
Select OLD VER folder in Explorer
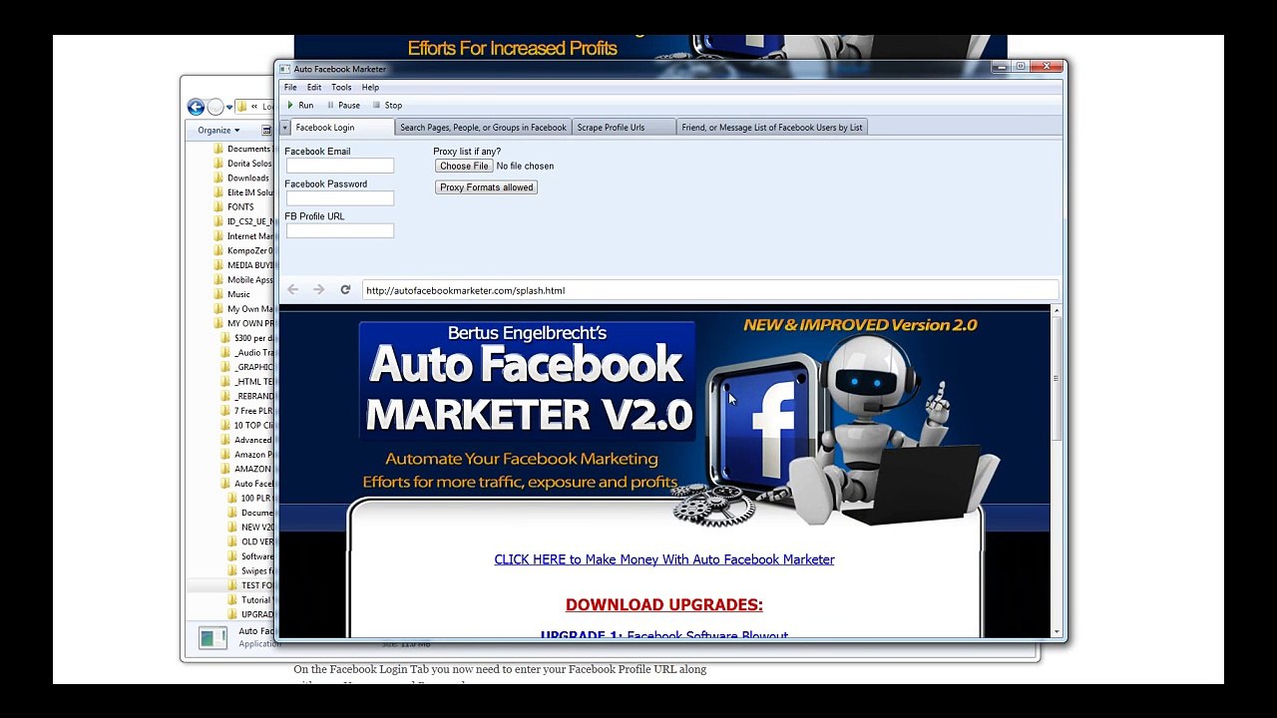coord(250,542)
